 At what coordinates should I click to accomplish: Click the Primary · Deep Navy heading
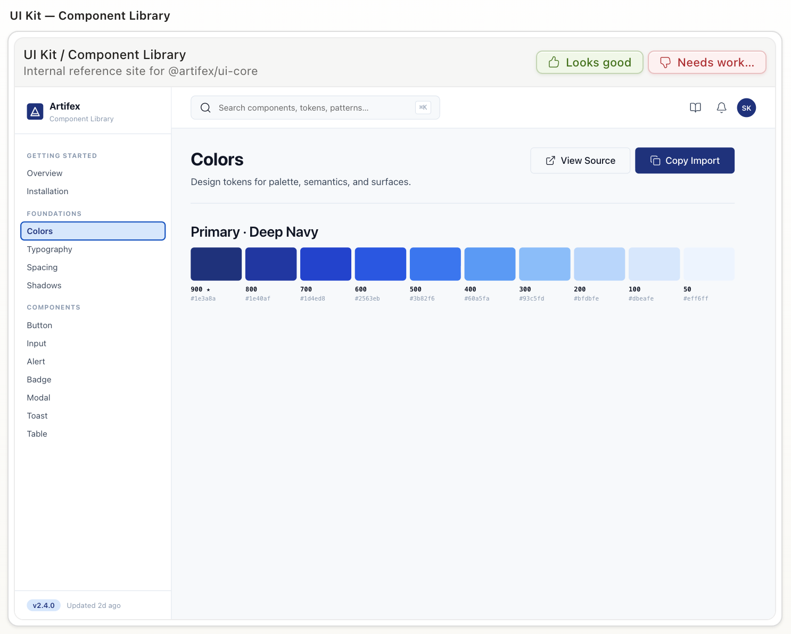click(254, 232)
